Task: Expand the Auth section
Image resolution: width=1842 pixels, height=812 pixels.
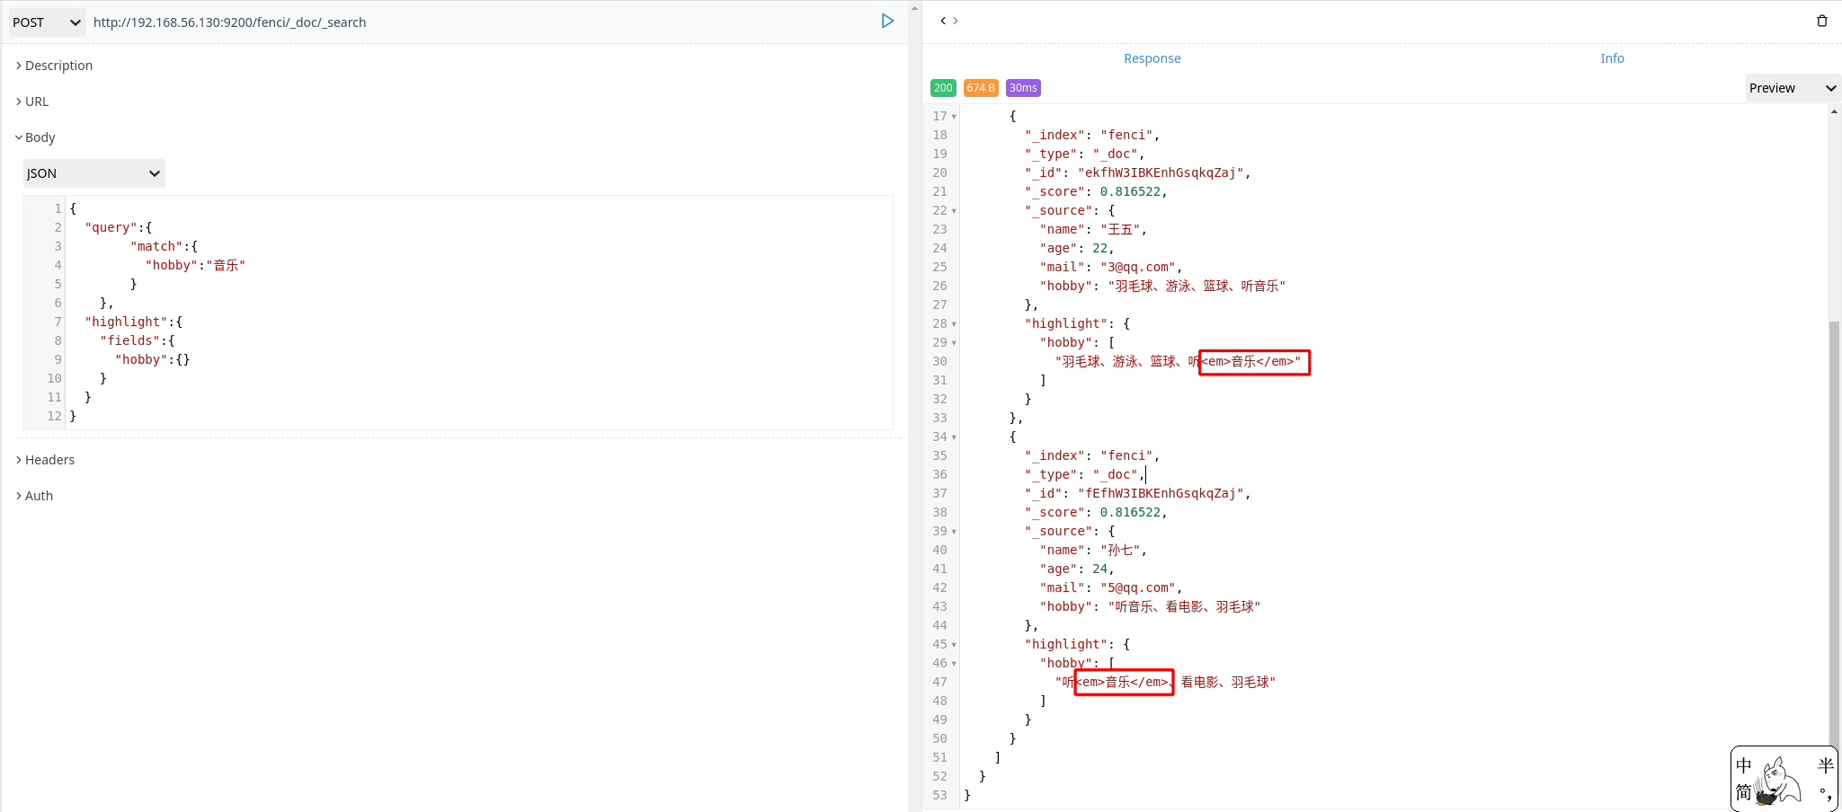Action: pyautogui.click(x=39, y=495)
